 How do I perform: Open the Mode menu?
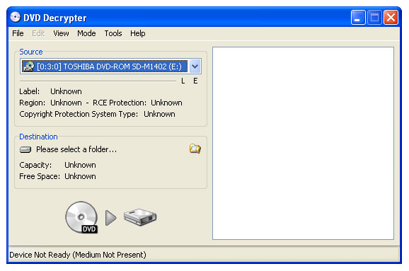point(86,33)
